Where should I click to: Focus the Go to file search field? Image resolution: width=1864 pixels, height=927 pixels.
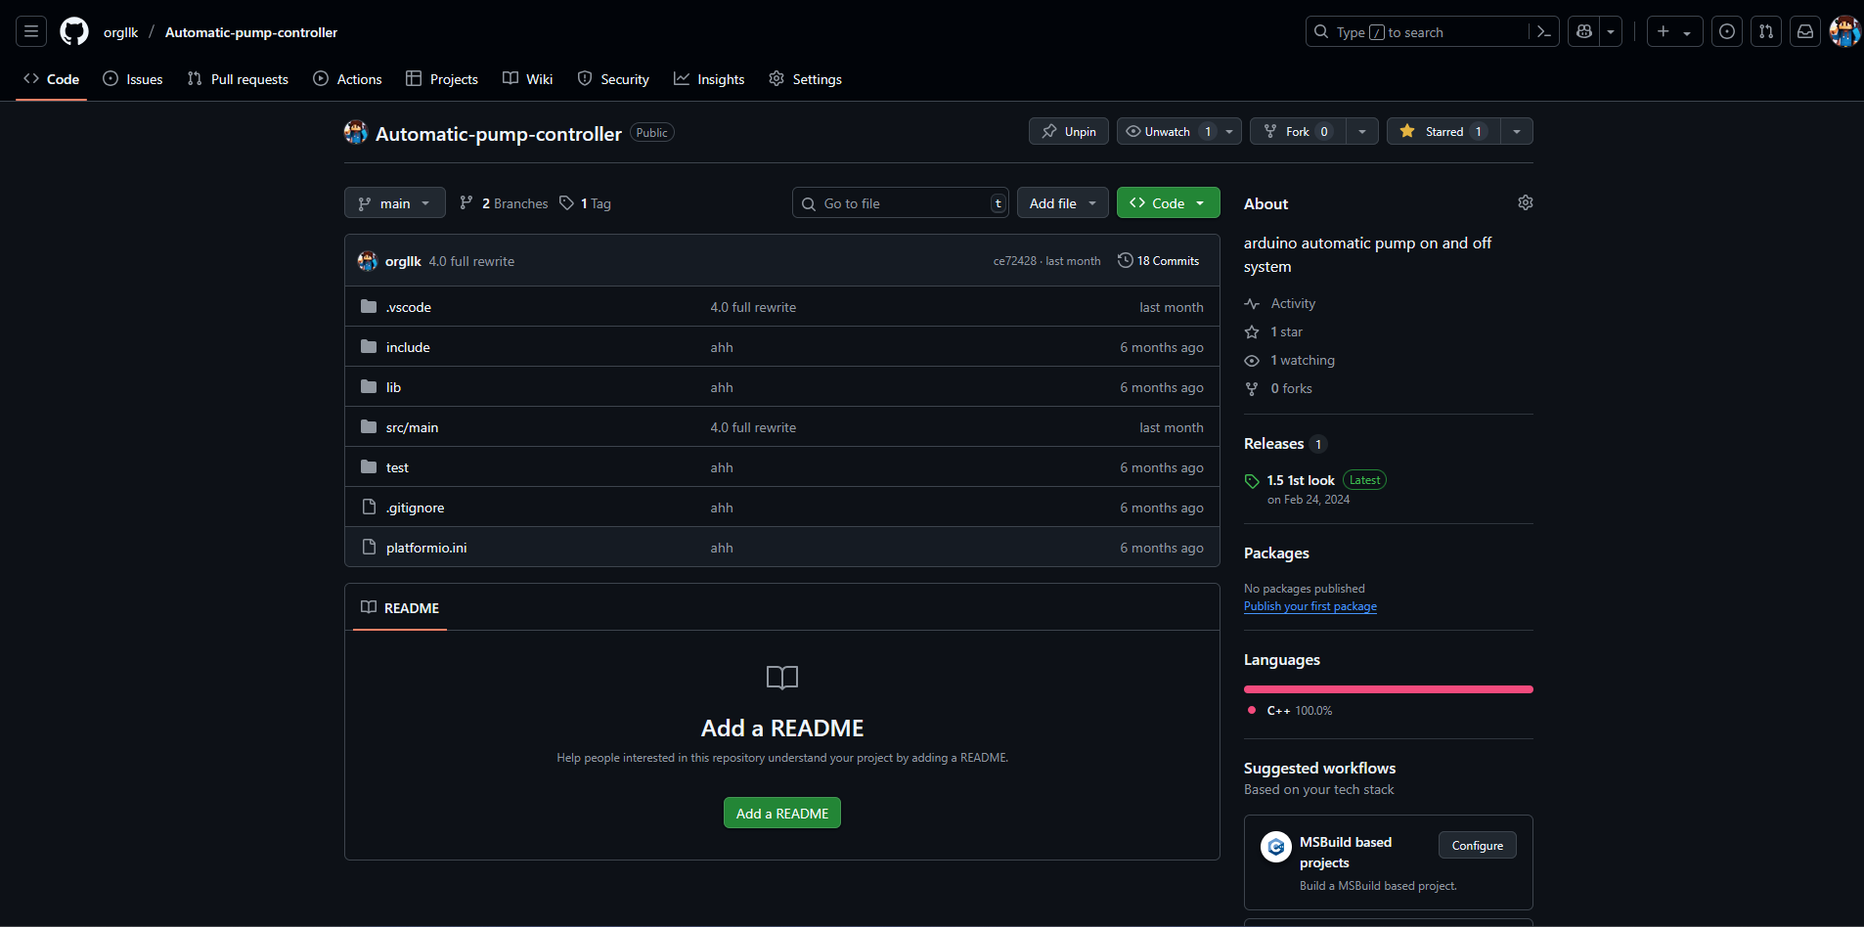point(901,202)
